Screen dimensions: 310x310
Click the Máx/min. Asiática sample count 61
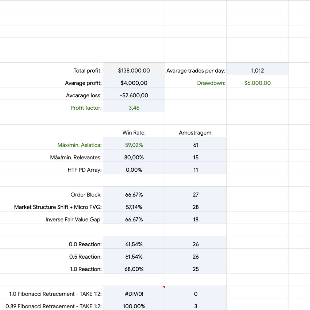(195, 145)
